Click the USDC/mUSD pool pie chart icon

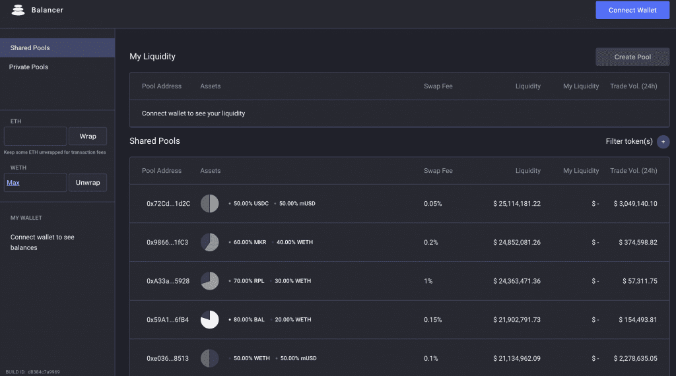pyautogui.click(x=209, y=203)
